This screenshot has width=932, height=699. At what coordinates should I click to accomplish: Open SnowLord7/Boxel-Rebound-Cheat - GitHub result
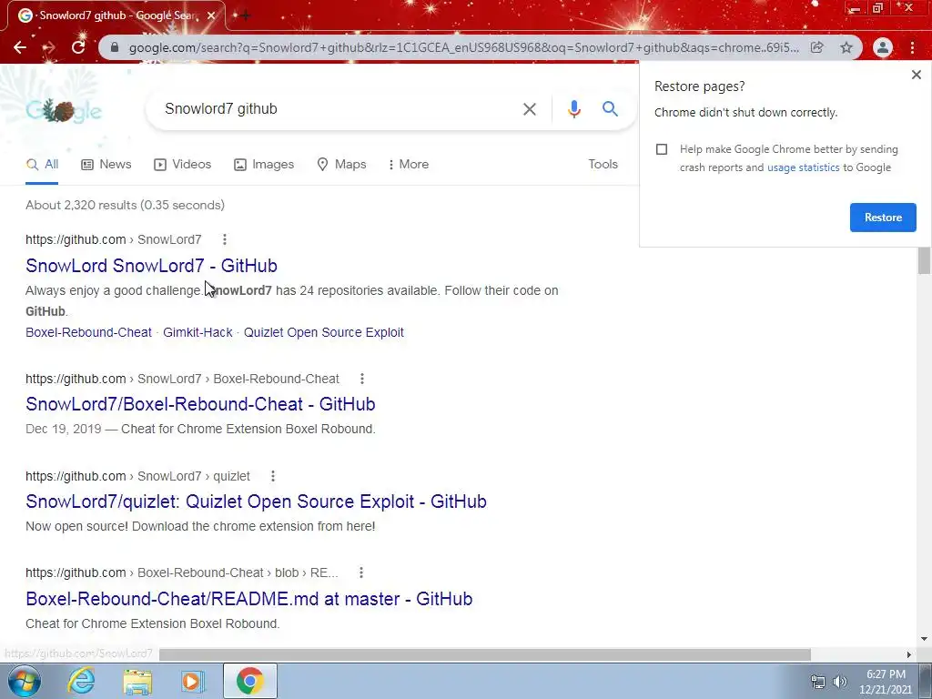(x=200, y=404)
